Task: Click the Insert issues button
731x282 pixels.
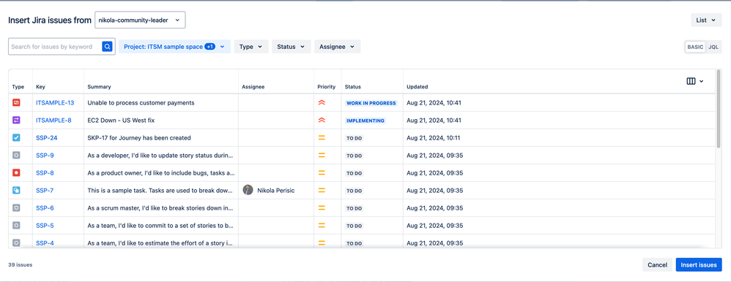Action: (x=699, y=264)
